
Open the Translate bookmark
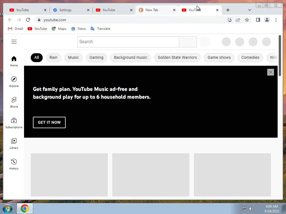pyautogui.click(x=100, y=29)
